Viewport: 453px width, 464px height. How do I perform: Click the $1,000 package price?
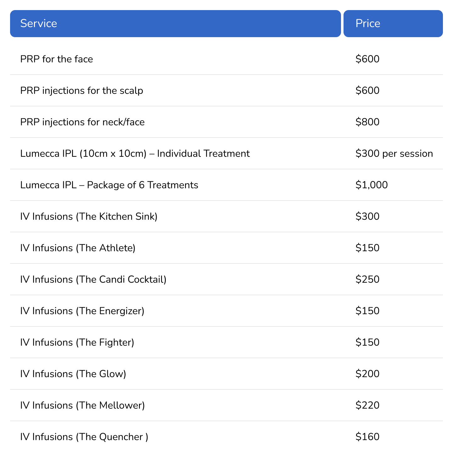[372, 185]
